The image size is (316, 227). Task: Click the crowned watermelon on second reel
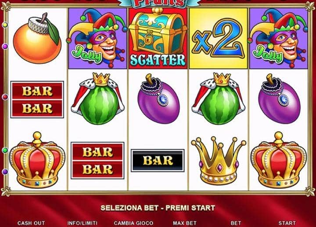98,99
